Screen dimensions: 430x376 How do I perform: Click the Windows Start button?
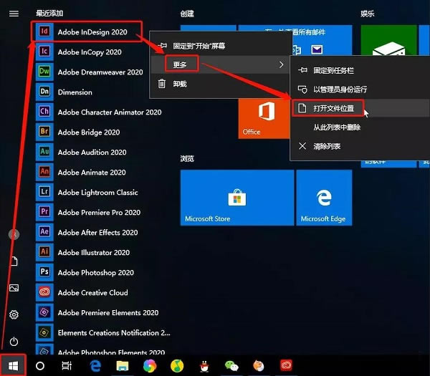pyautogui.click(x=13, y=365)
